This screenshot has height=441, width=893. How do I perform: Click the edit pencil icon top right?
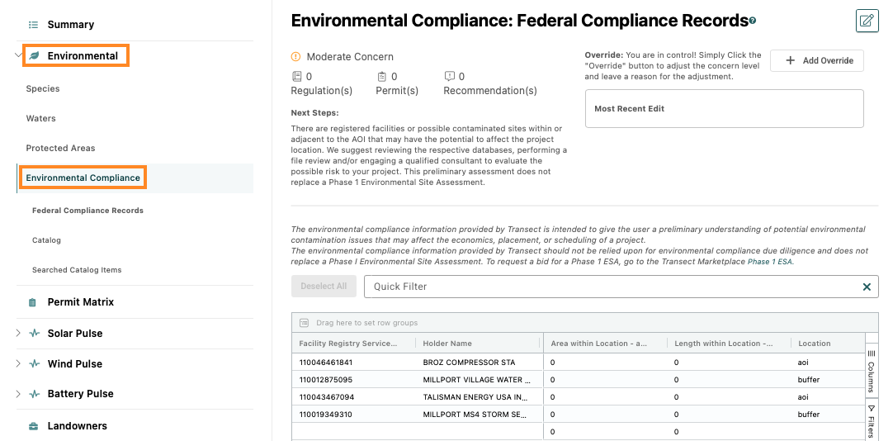tap(867, 21)
